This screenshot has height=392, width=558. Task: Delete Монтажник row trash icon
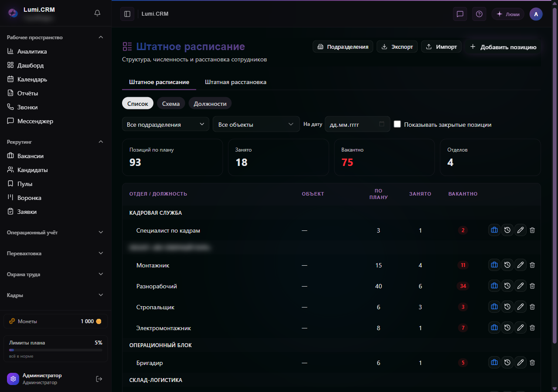(532, 265)
